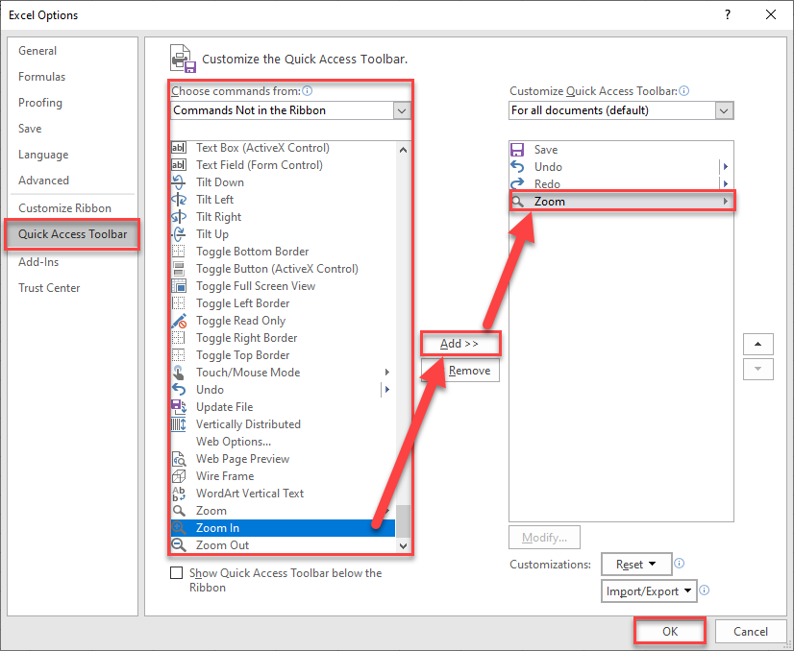
Task: Click info icon next to Import/Export
Action: (x=704, y=591)
